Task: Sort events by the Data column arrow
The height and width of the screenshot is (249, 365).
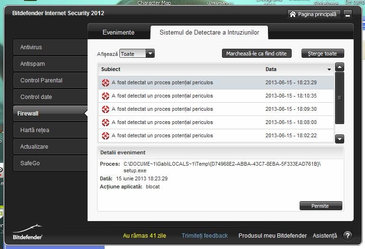Action: point(329,69)
